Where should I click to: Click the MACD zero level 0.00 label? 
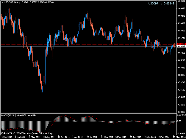[x=179, y=121]
